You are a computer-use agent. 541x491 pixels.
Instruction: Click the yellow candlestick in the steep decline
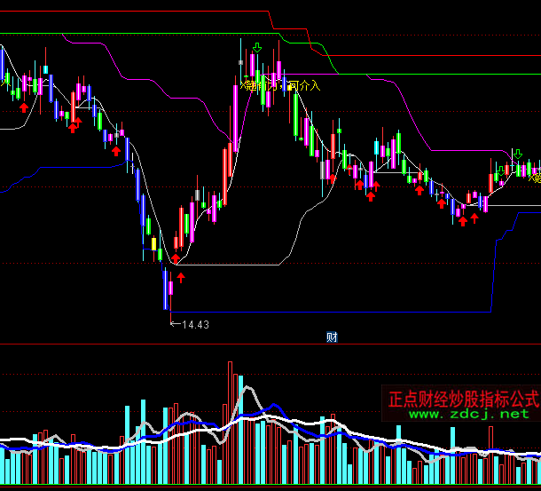click(153, 243)
